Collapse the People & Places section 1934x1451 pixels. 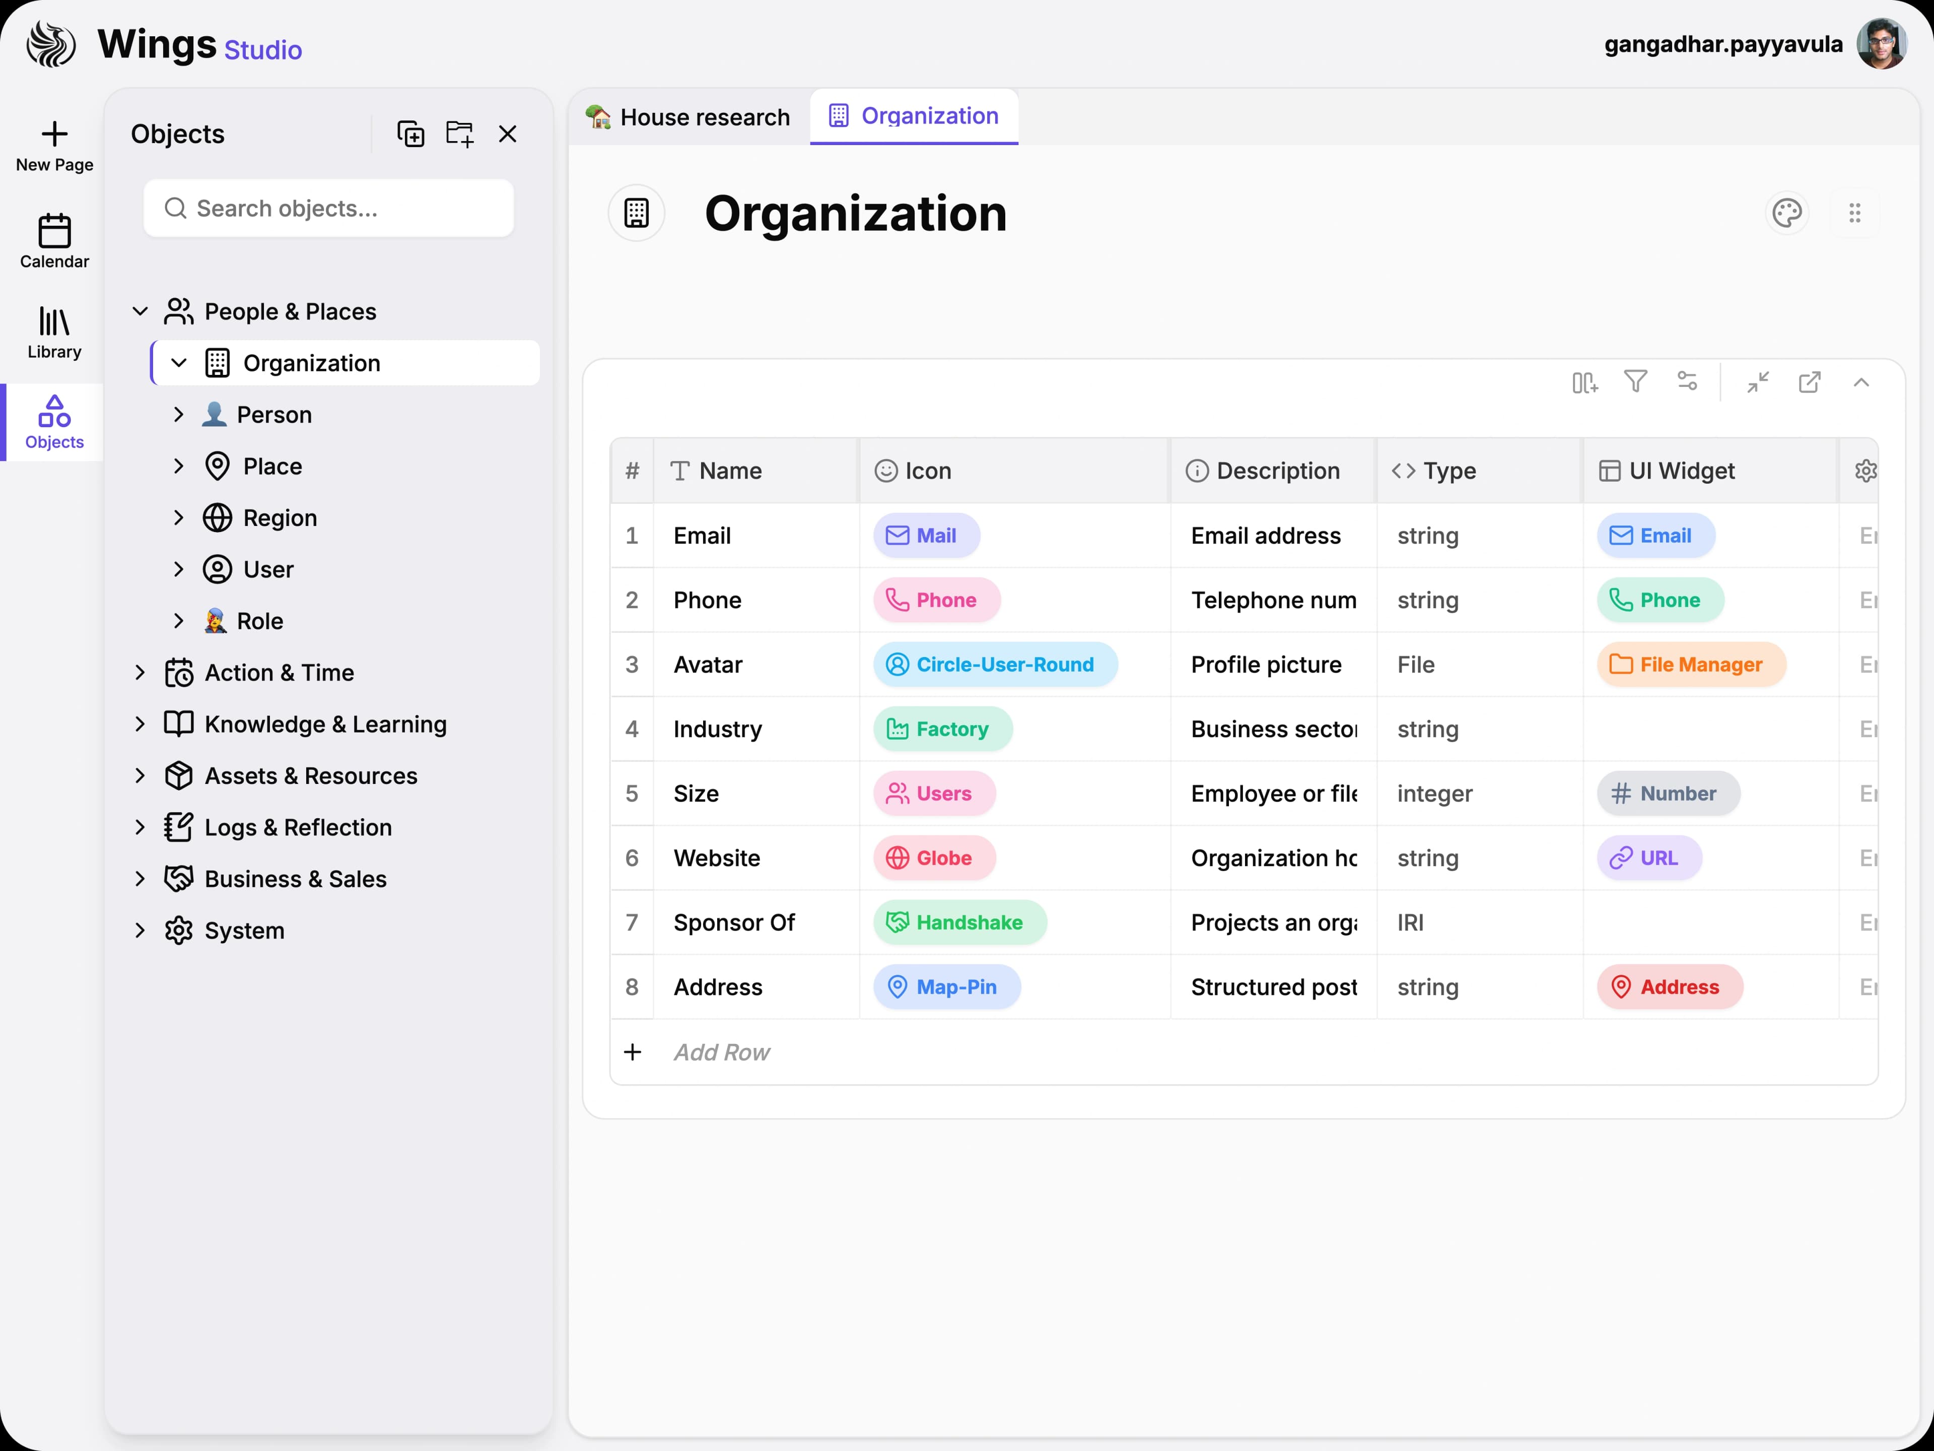140,311
